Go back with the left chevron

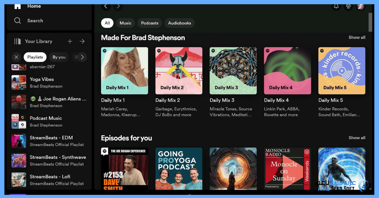tap(106, 6)
